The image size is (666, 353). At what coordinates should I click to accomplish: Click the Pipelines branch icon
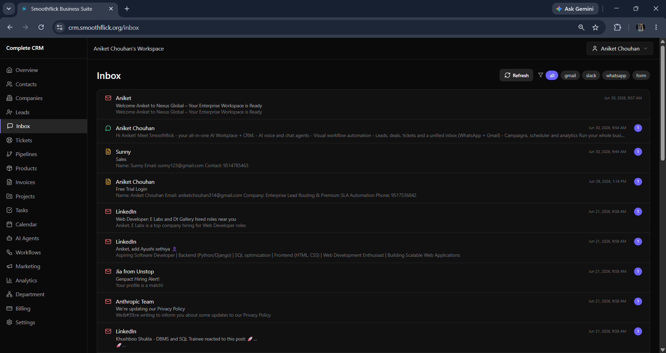pos(9,154)
